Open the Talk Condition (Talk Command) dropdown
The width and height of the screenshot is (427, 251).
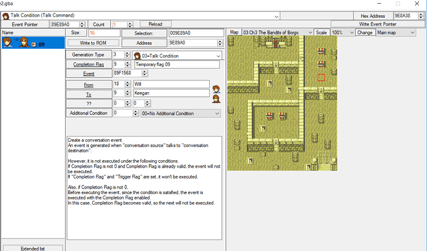[277, 17]
